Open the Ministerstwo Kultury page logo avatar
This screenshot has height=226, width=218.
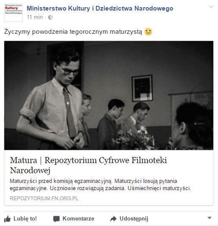pos(14,13)
